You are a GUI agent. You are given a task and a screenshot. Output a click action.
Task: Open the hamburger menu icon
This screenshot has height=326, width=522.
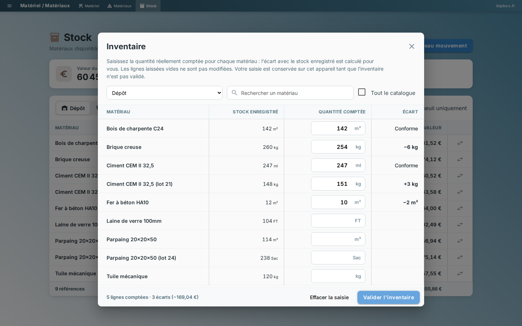(x=9, y=6)
